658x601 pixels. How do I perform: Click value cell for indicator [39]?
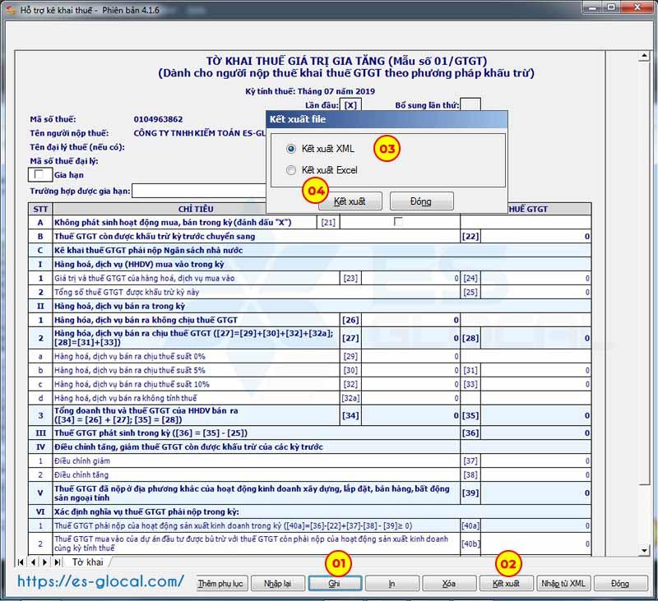pyautogui.click(x=535, y=492)
